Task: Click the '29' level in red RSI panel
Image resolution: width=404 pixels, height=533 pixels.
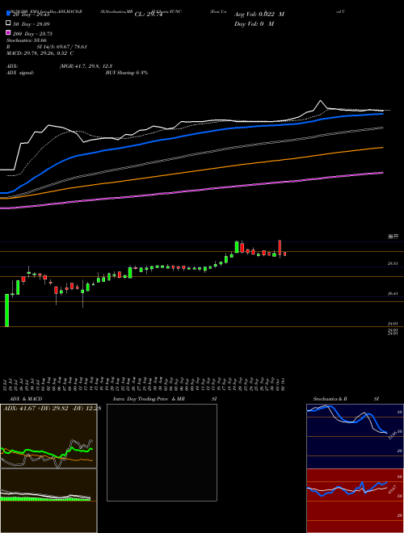Action: pos(400,515)
